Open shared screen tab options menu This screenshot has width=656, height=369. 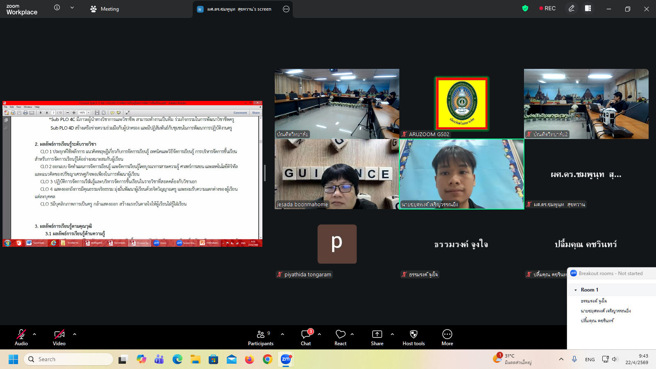[x=286, y=9]
